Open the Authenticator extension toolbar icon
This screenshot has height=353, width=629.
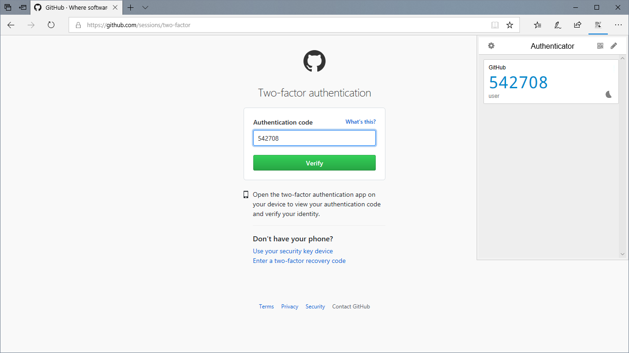(598, 25)
